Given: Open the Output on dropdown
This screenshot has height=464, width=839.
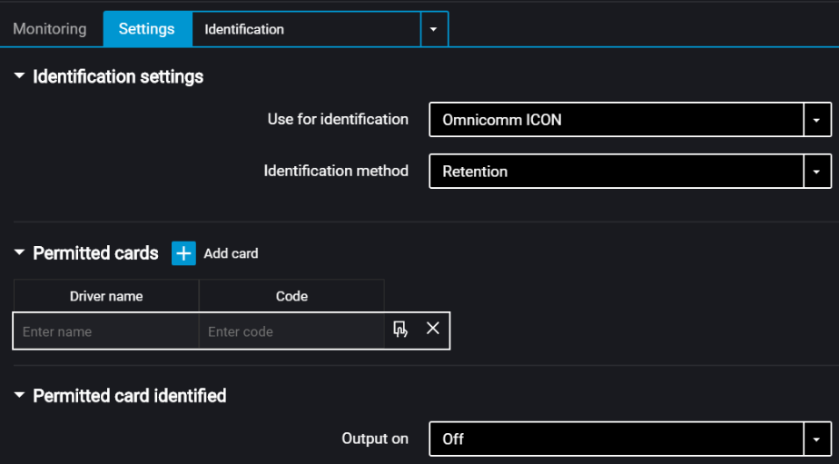Looking at the screenshot, I should click(x=816, y=439).
